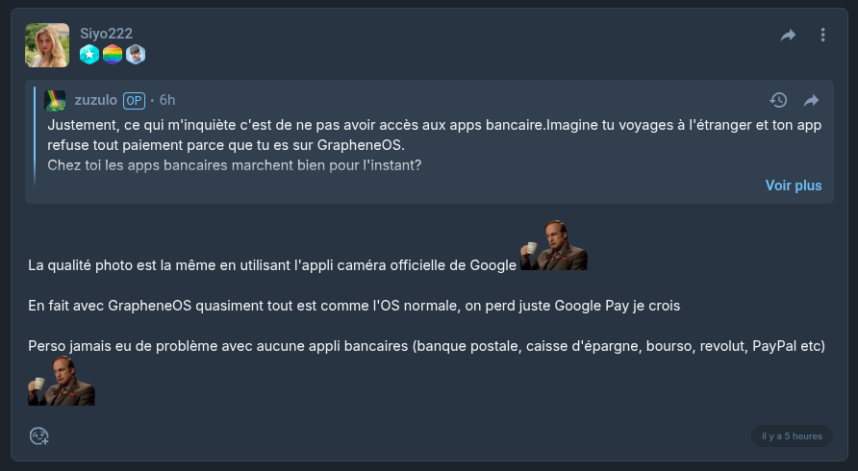Click the history clock icon in quote
Screen dimensions: 858x471
click(x=778, y=100)
